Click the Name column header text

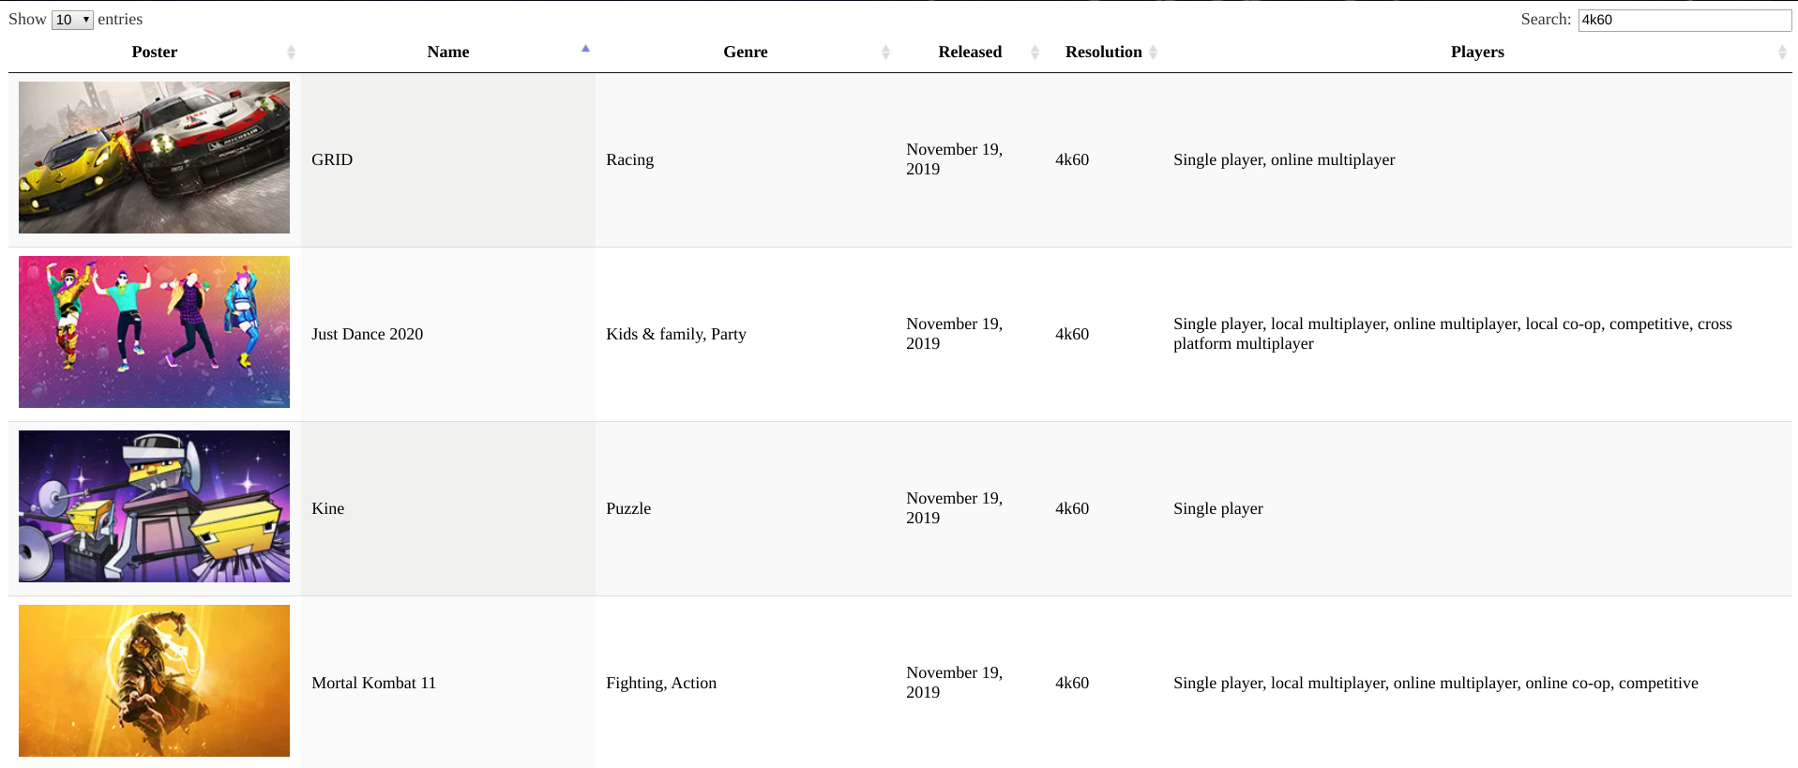[447, 53]
